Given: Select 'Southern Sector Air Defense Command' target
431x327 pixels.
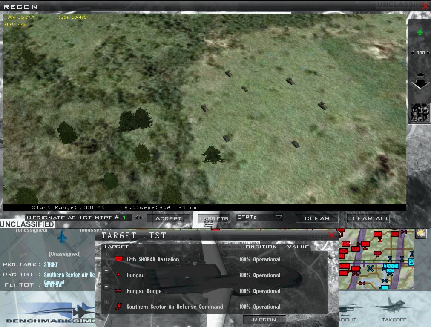Looking at the screenshot, I should point(175,307).
